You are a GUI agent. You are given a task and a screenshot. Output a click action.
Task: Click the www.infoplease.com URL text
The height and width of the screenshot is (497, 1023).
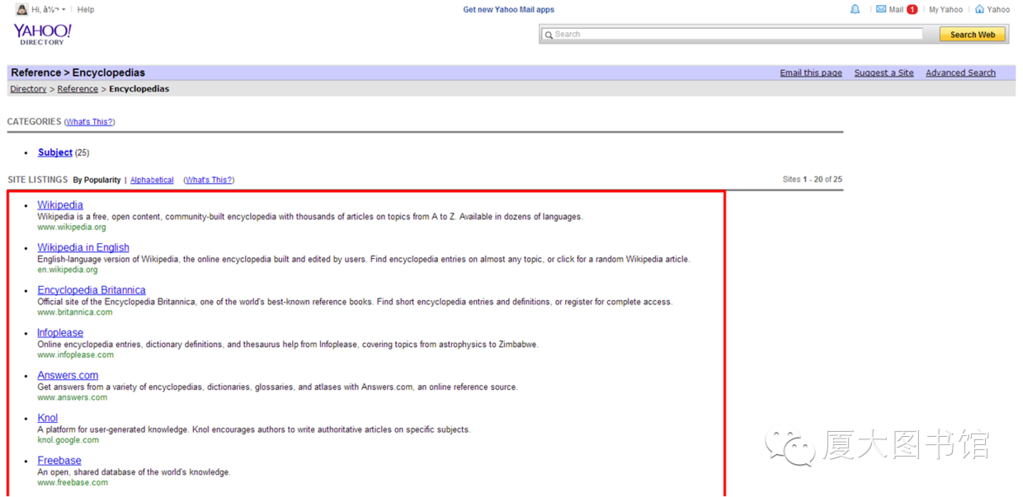(76, 355)
